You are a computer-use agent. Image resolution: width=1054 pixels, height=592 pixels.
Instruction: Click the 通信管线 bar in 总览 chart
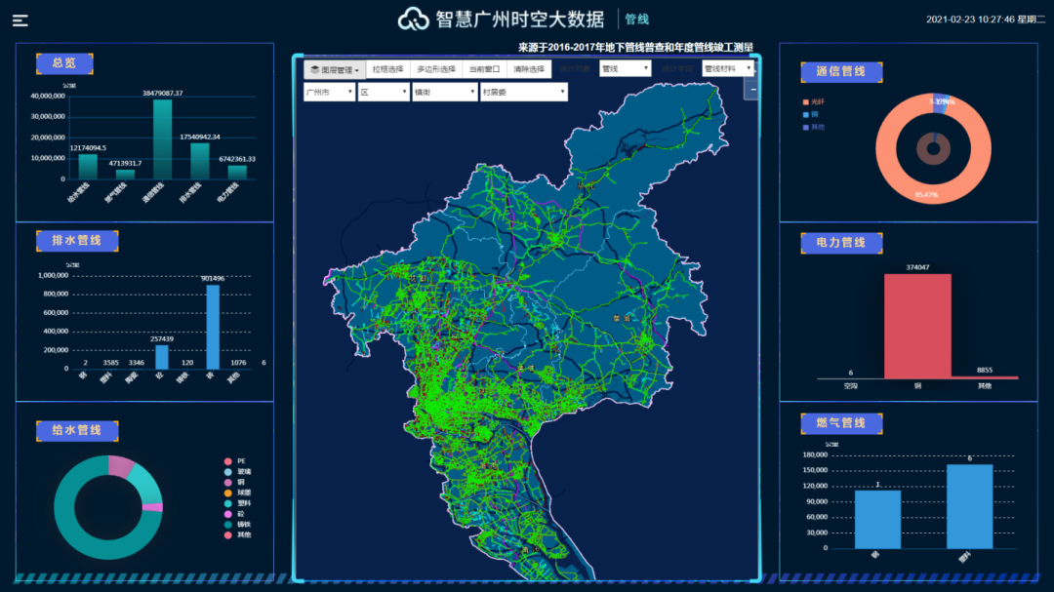click(x=162, y=138)
